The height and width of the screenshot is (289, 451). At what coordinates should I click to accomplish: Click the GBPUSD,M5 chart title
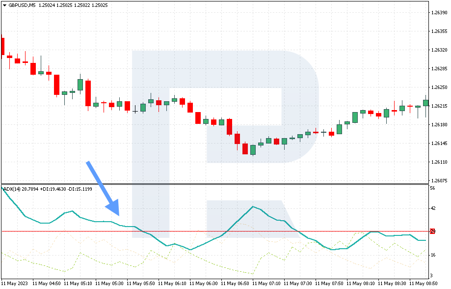pos(22,5)
